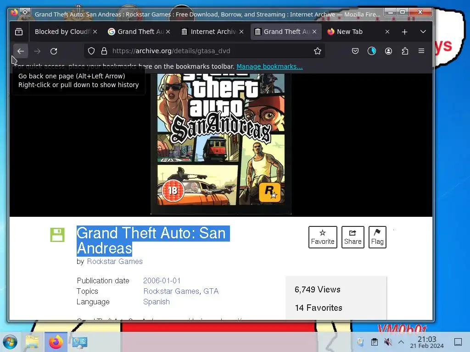Open a new tab with plus
This screenshot has height=352, width=470.
(404, 32)
